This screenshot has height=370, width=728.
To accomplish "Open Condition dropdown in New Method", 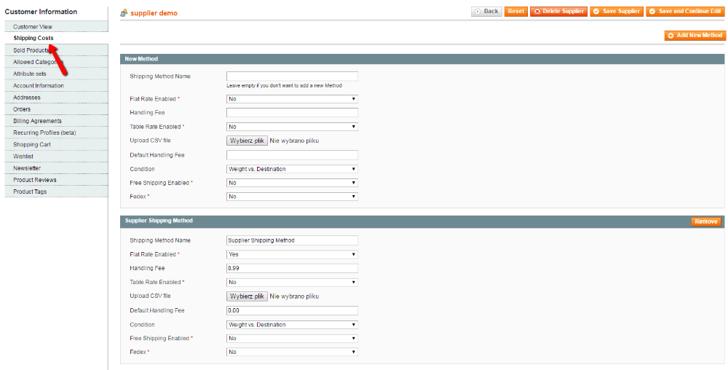I will tap(292, 169).
